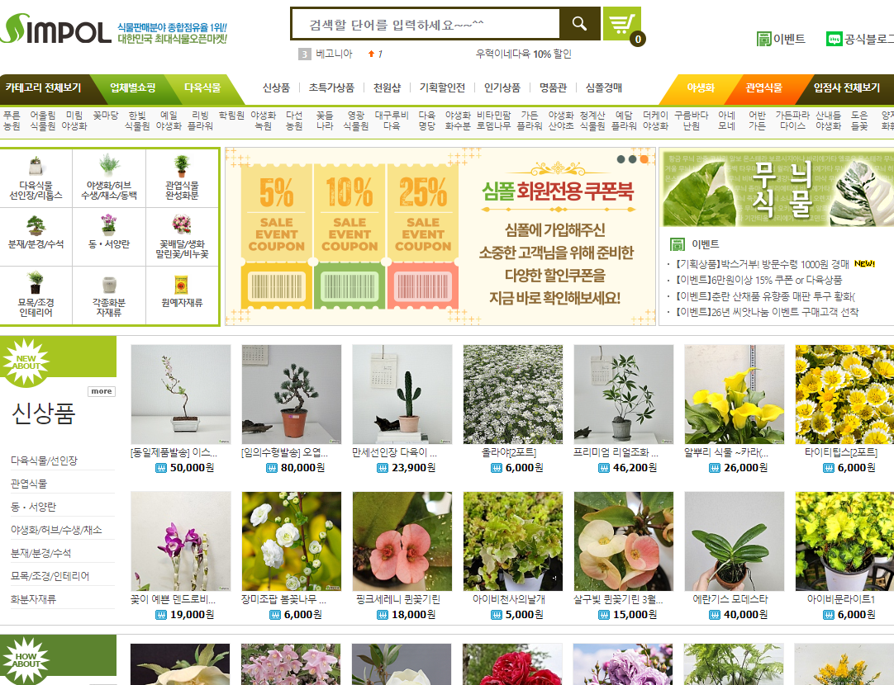Viewport: 894px width, 685px height.
Task: Open the 80,000원 오엽 pine bonsai thumbnail
Action: [292, 394]
